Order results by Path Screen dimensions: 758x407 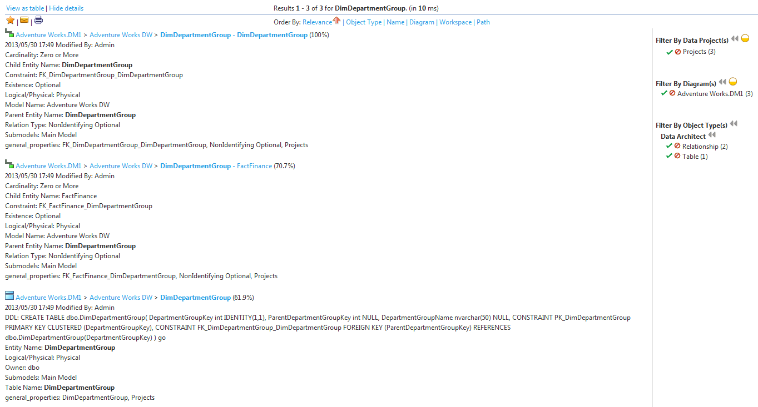click(483, 22)
